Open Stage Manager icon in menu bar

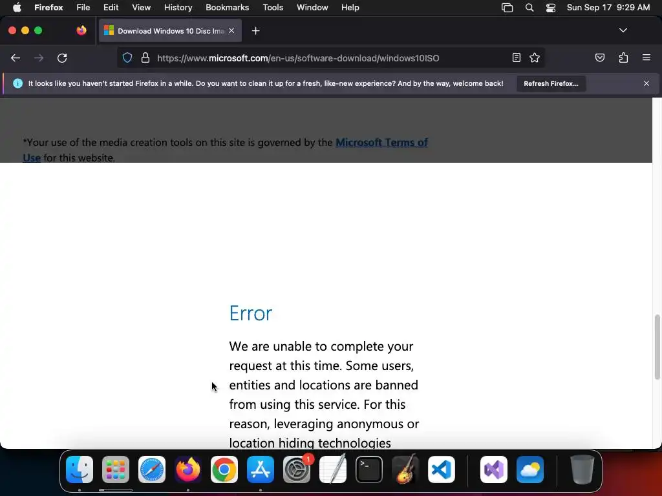coord(507,8)
